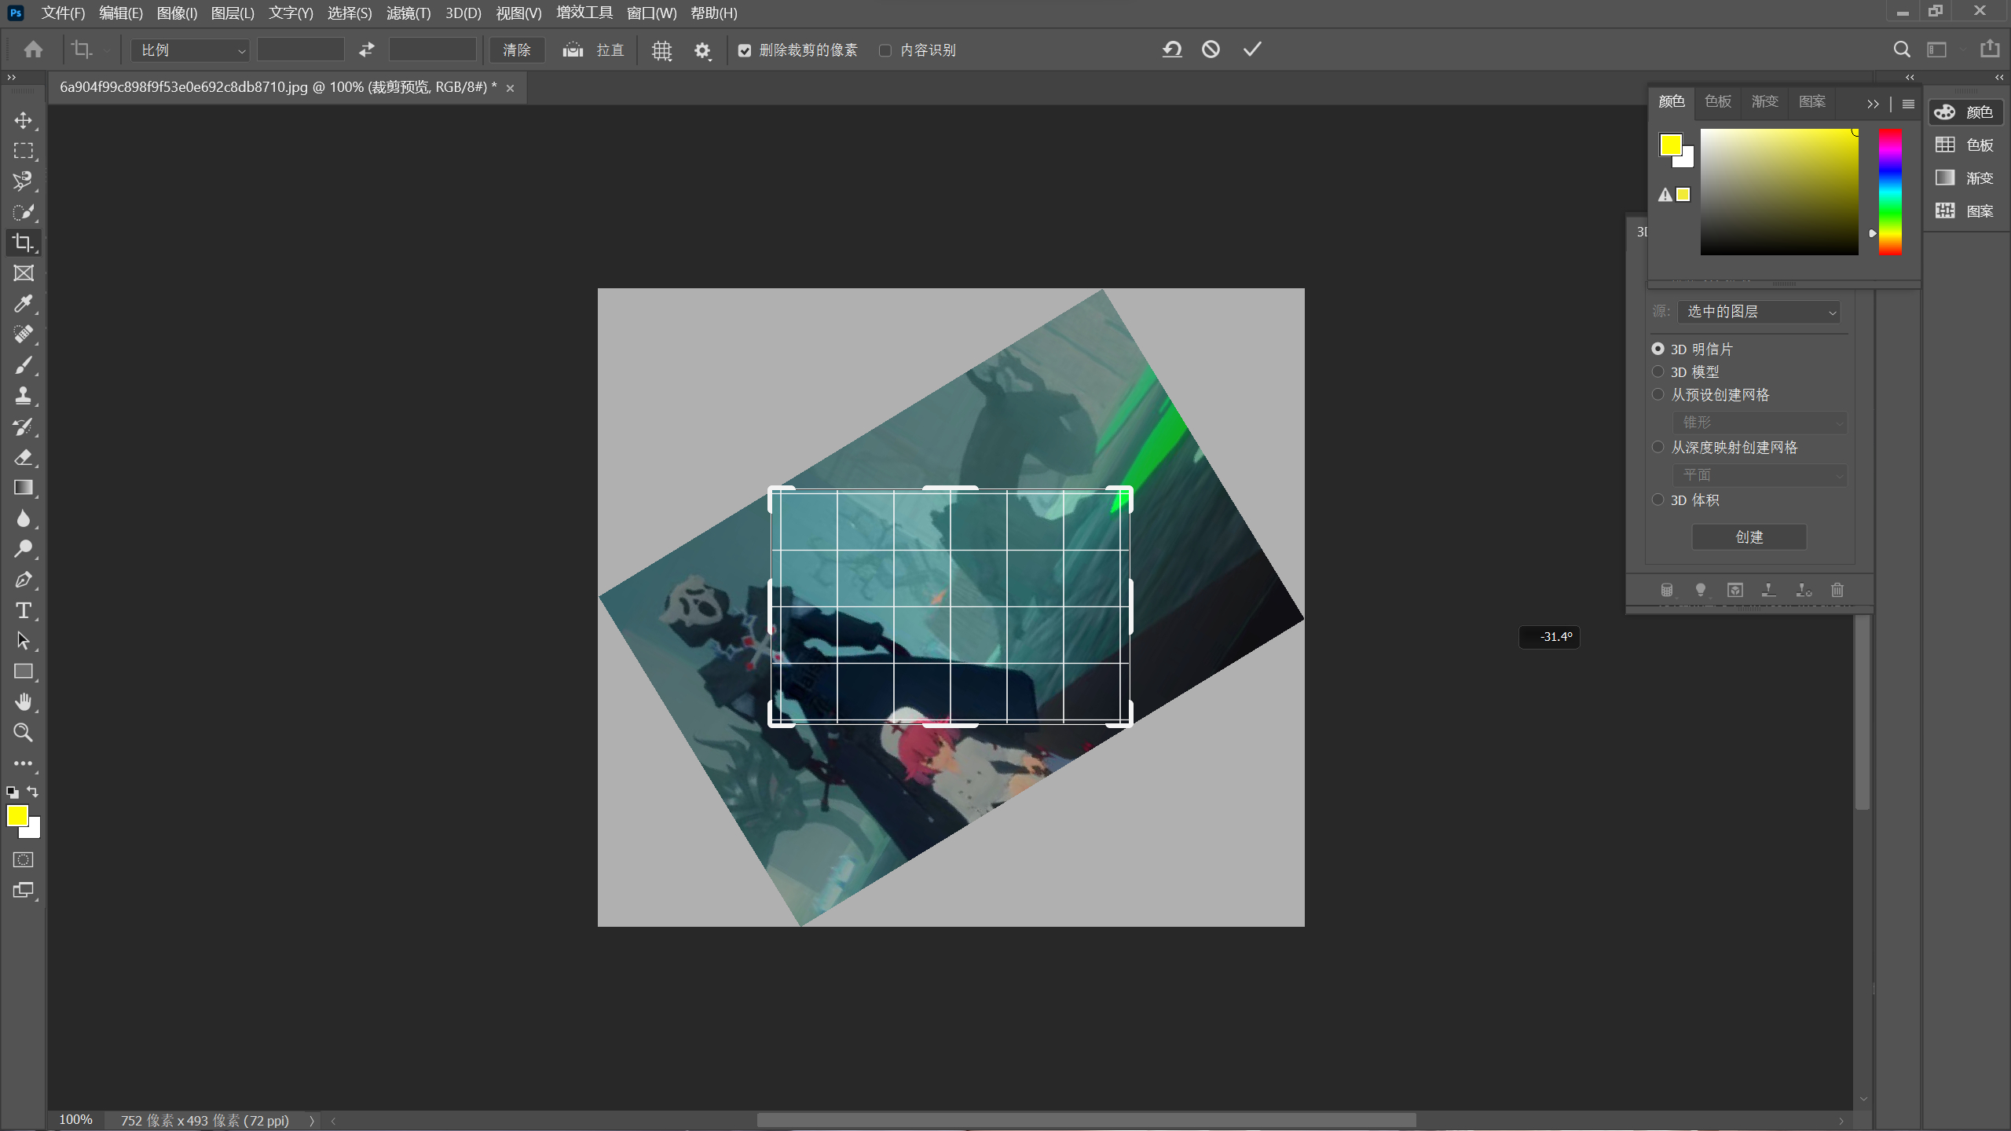Select the Rectangle shape tool
2011x1131 pixels.
23,672
